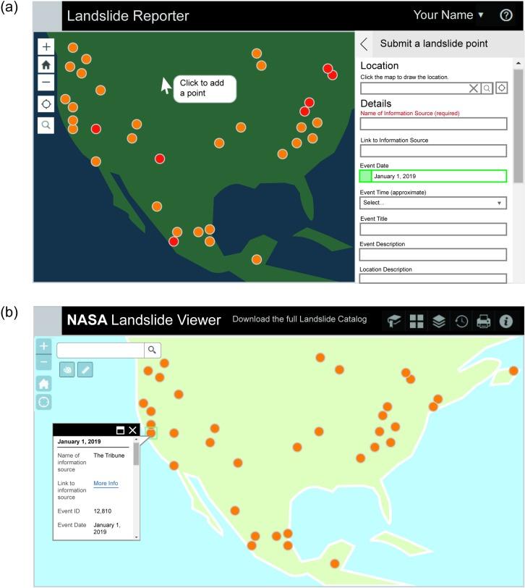Click the magnifier icon in the Location field
This screenshot has height=588, width=525.
487,88
